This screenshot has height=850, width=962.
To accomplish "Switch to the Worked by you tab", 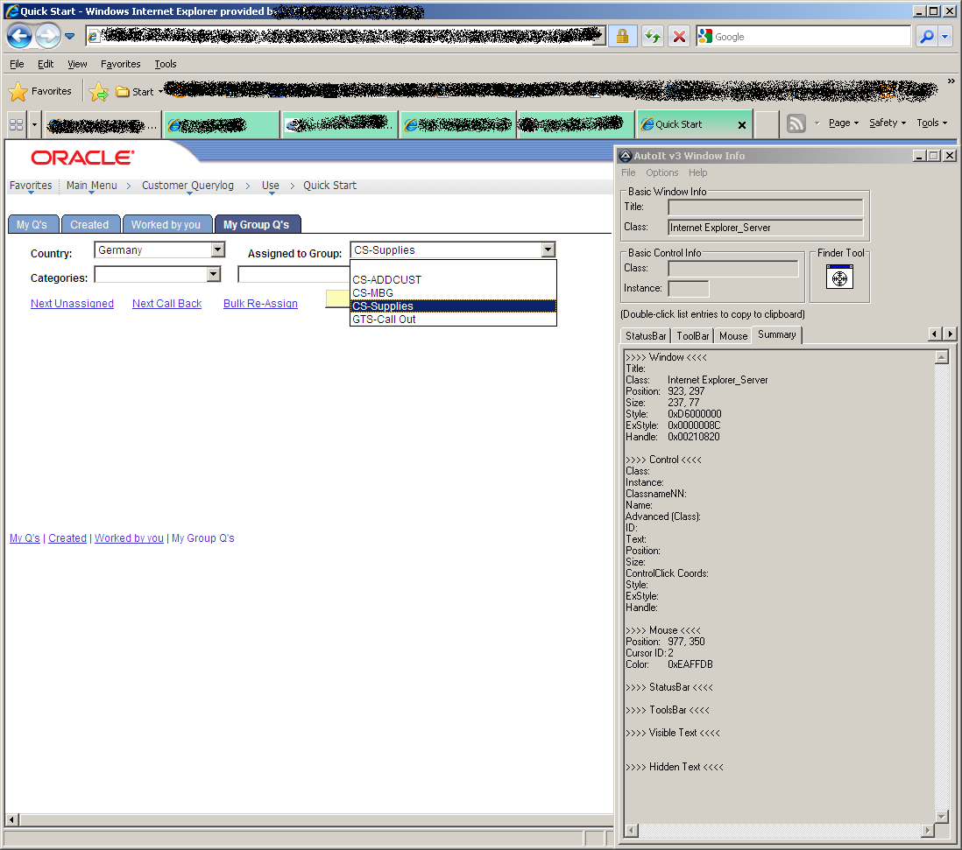I will click(166, 225).
